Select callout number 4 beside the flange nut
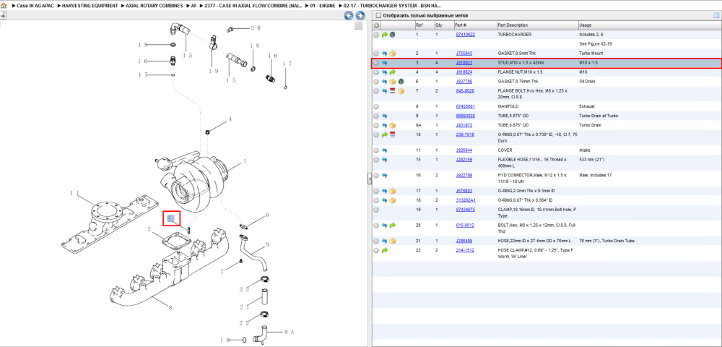 (x=230, y=120)
